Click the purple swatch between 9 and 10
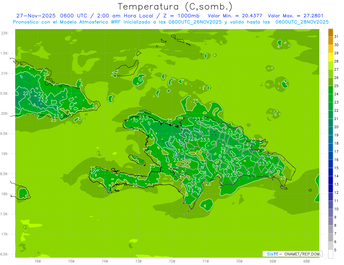The height and width of the screenshot is (265, 344). [x=331, y=213]
